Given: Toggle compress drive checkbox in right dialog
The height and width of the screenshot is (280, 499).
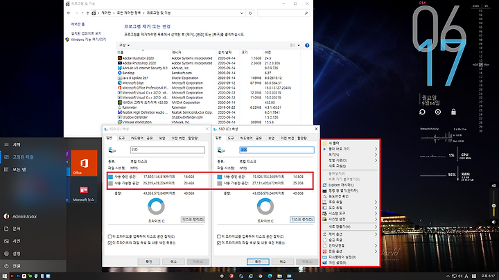Looking at the screenshot, I should click(219, 236).
